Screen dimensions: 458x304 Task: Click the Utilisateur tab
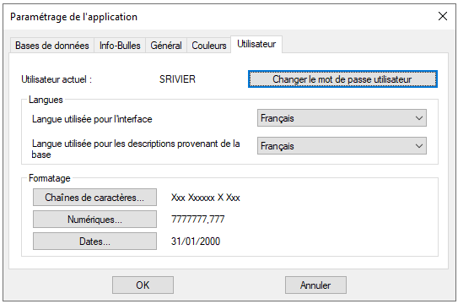click(256, 44)
